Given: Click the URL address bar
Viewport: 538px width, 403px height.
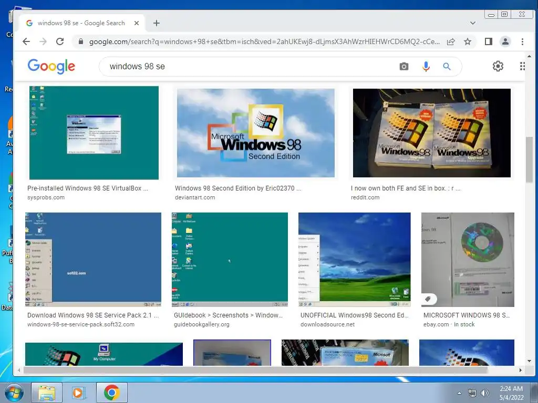Looking at the screenshot, I should 264,42.
